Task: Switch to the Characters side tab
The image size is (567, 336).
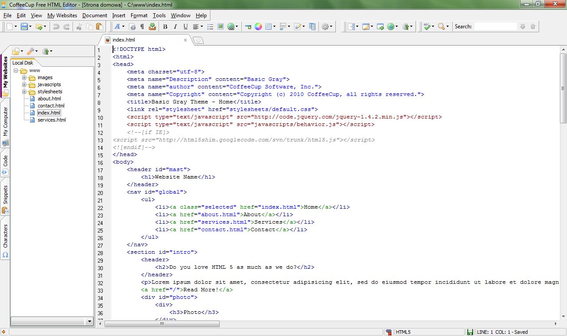Action: (5, 240)
